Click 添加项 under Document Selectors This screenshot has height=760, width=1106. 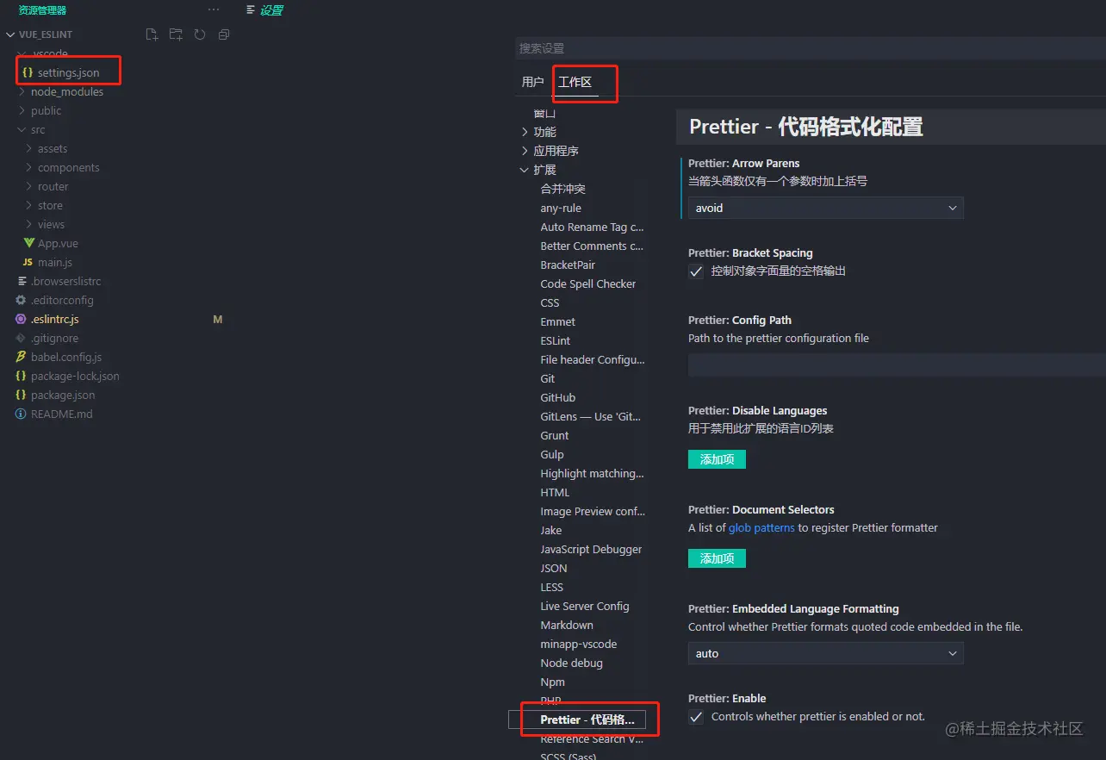pyautogui.click(x=717, y=558)
